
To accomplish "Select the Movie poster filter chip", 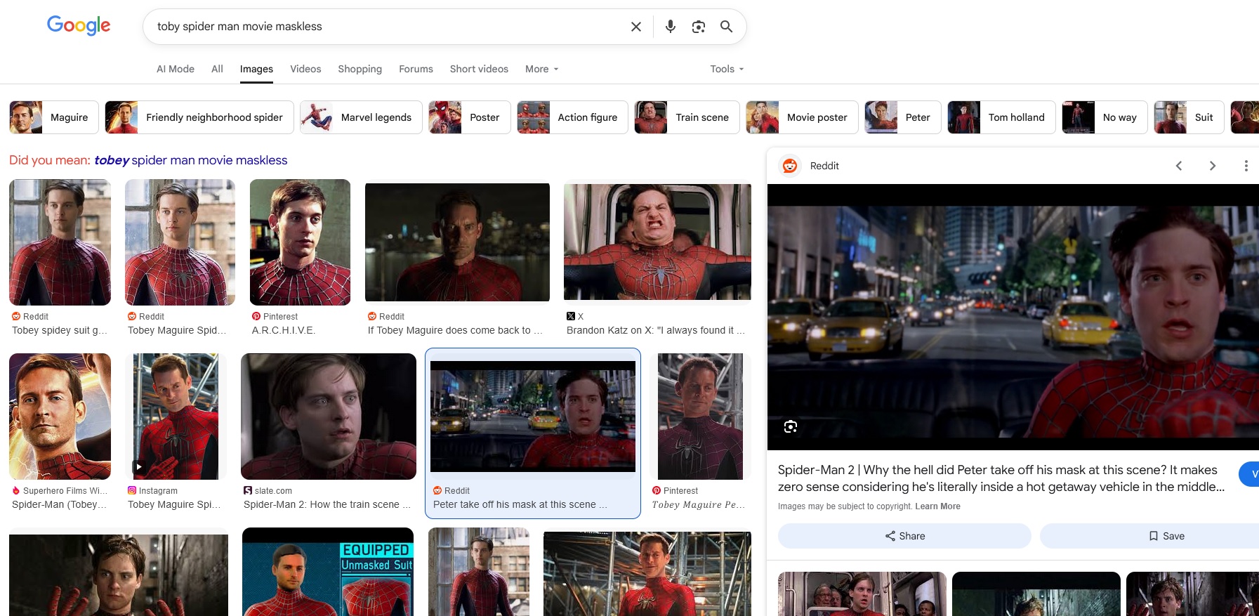I will point(802,117).
